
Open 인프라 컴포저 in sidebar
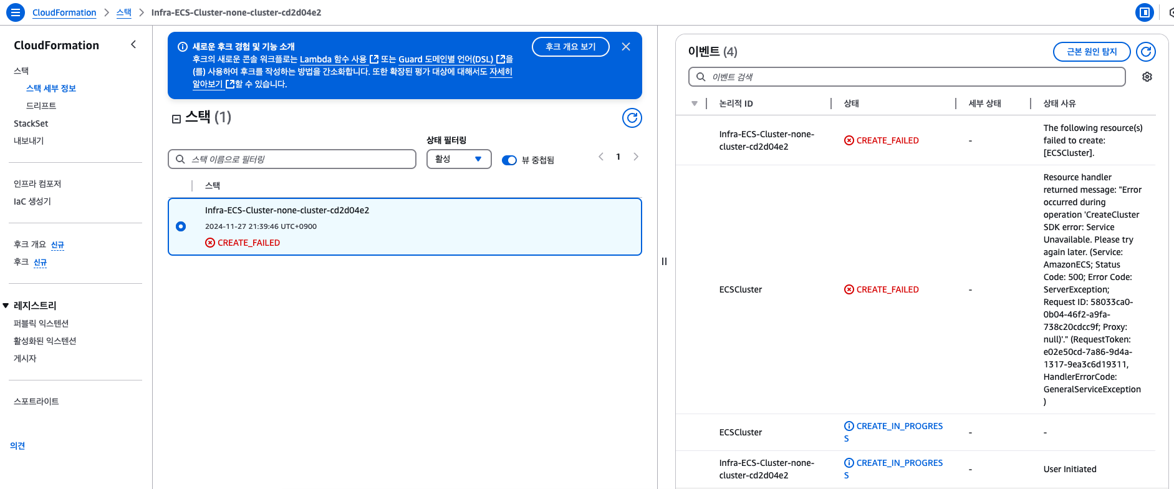37,184
